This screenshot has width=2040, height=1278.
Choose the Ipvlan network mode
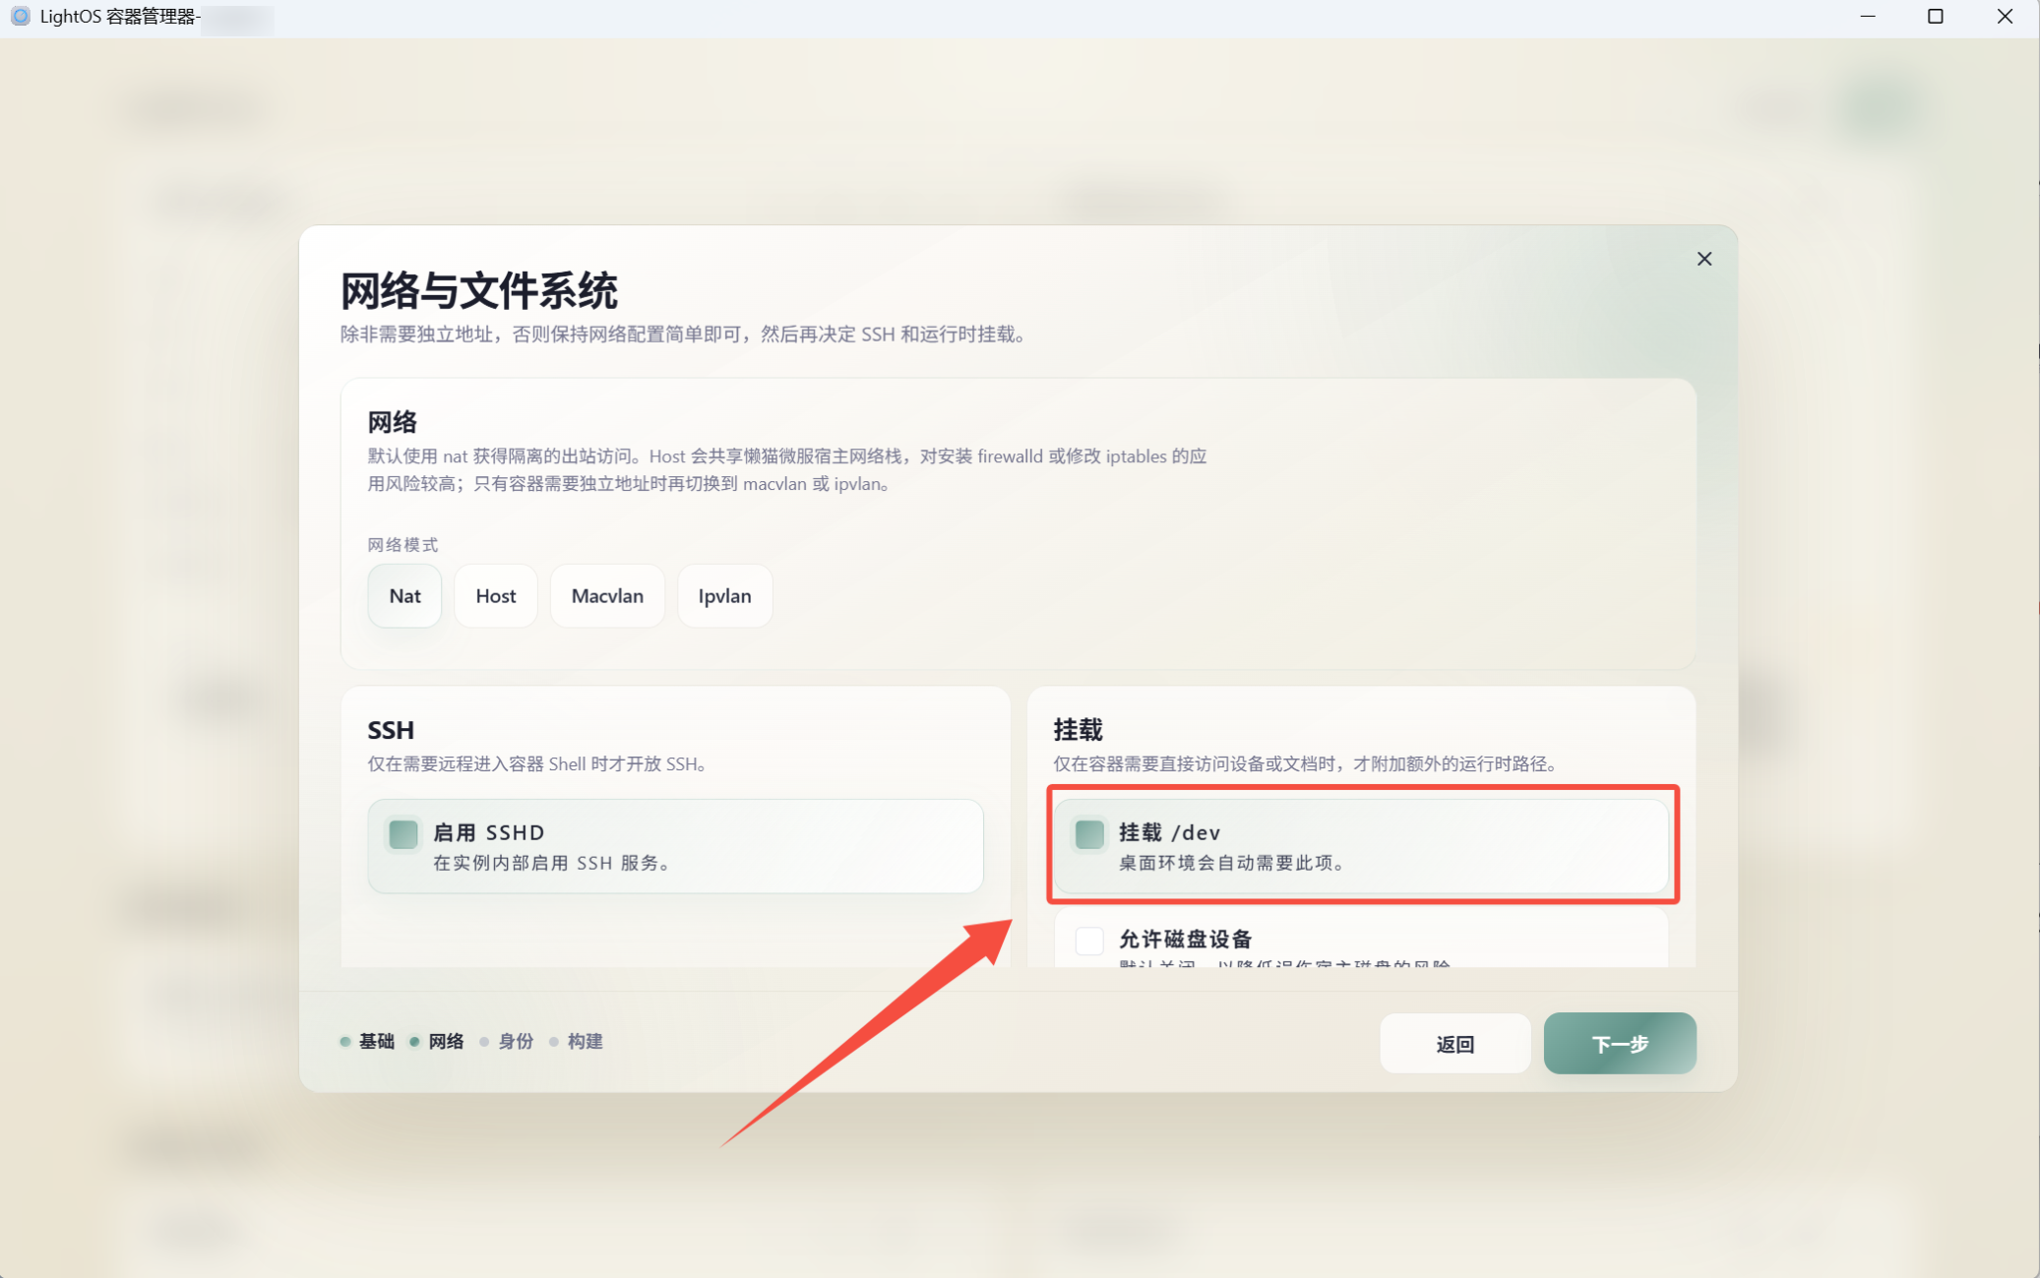pyautogui.click(x=725, y=596)
